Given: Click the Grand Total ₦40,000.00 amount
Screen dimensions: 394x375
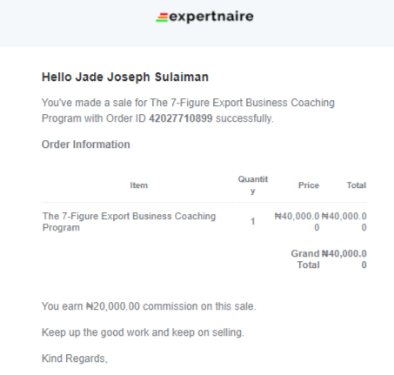Looking at the screenshot, I should click(344, 259).
